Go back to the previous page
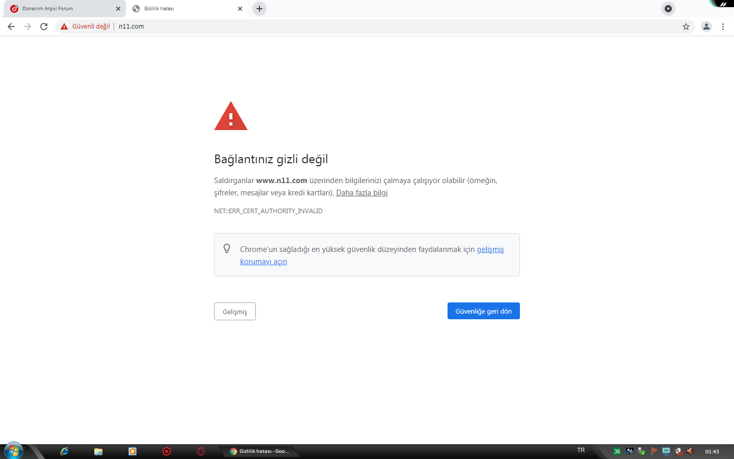This screenshot has width=734, height=459. [x=11, y=27]
